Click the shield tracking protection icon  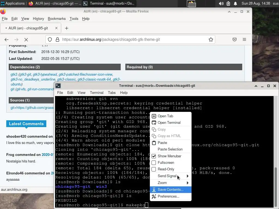[x=50, y=39]
